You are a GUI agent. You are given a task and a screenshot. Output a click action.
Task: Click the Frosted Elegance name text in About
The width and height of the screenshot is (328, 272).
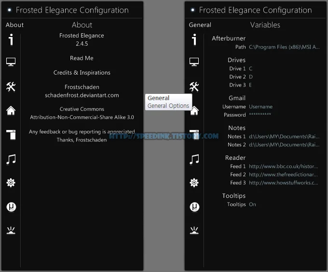tap(82, 36)
